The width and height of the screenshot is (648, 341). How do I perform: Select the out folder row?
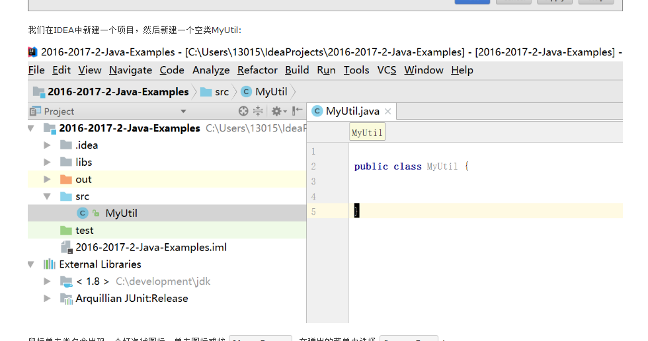pyautogui.click(x=167, y=179)
